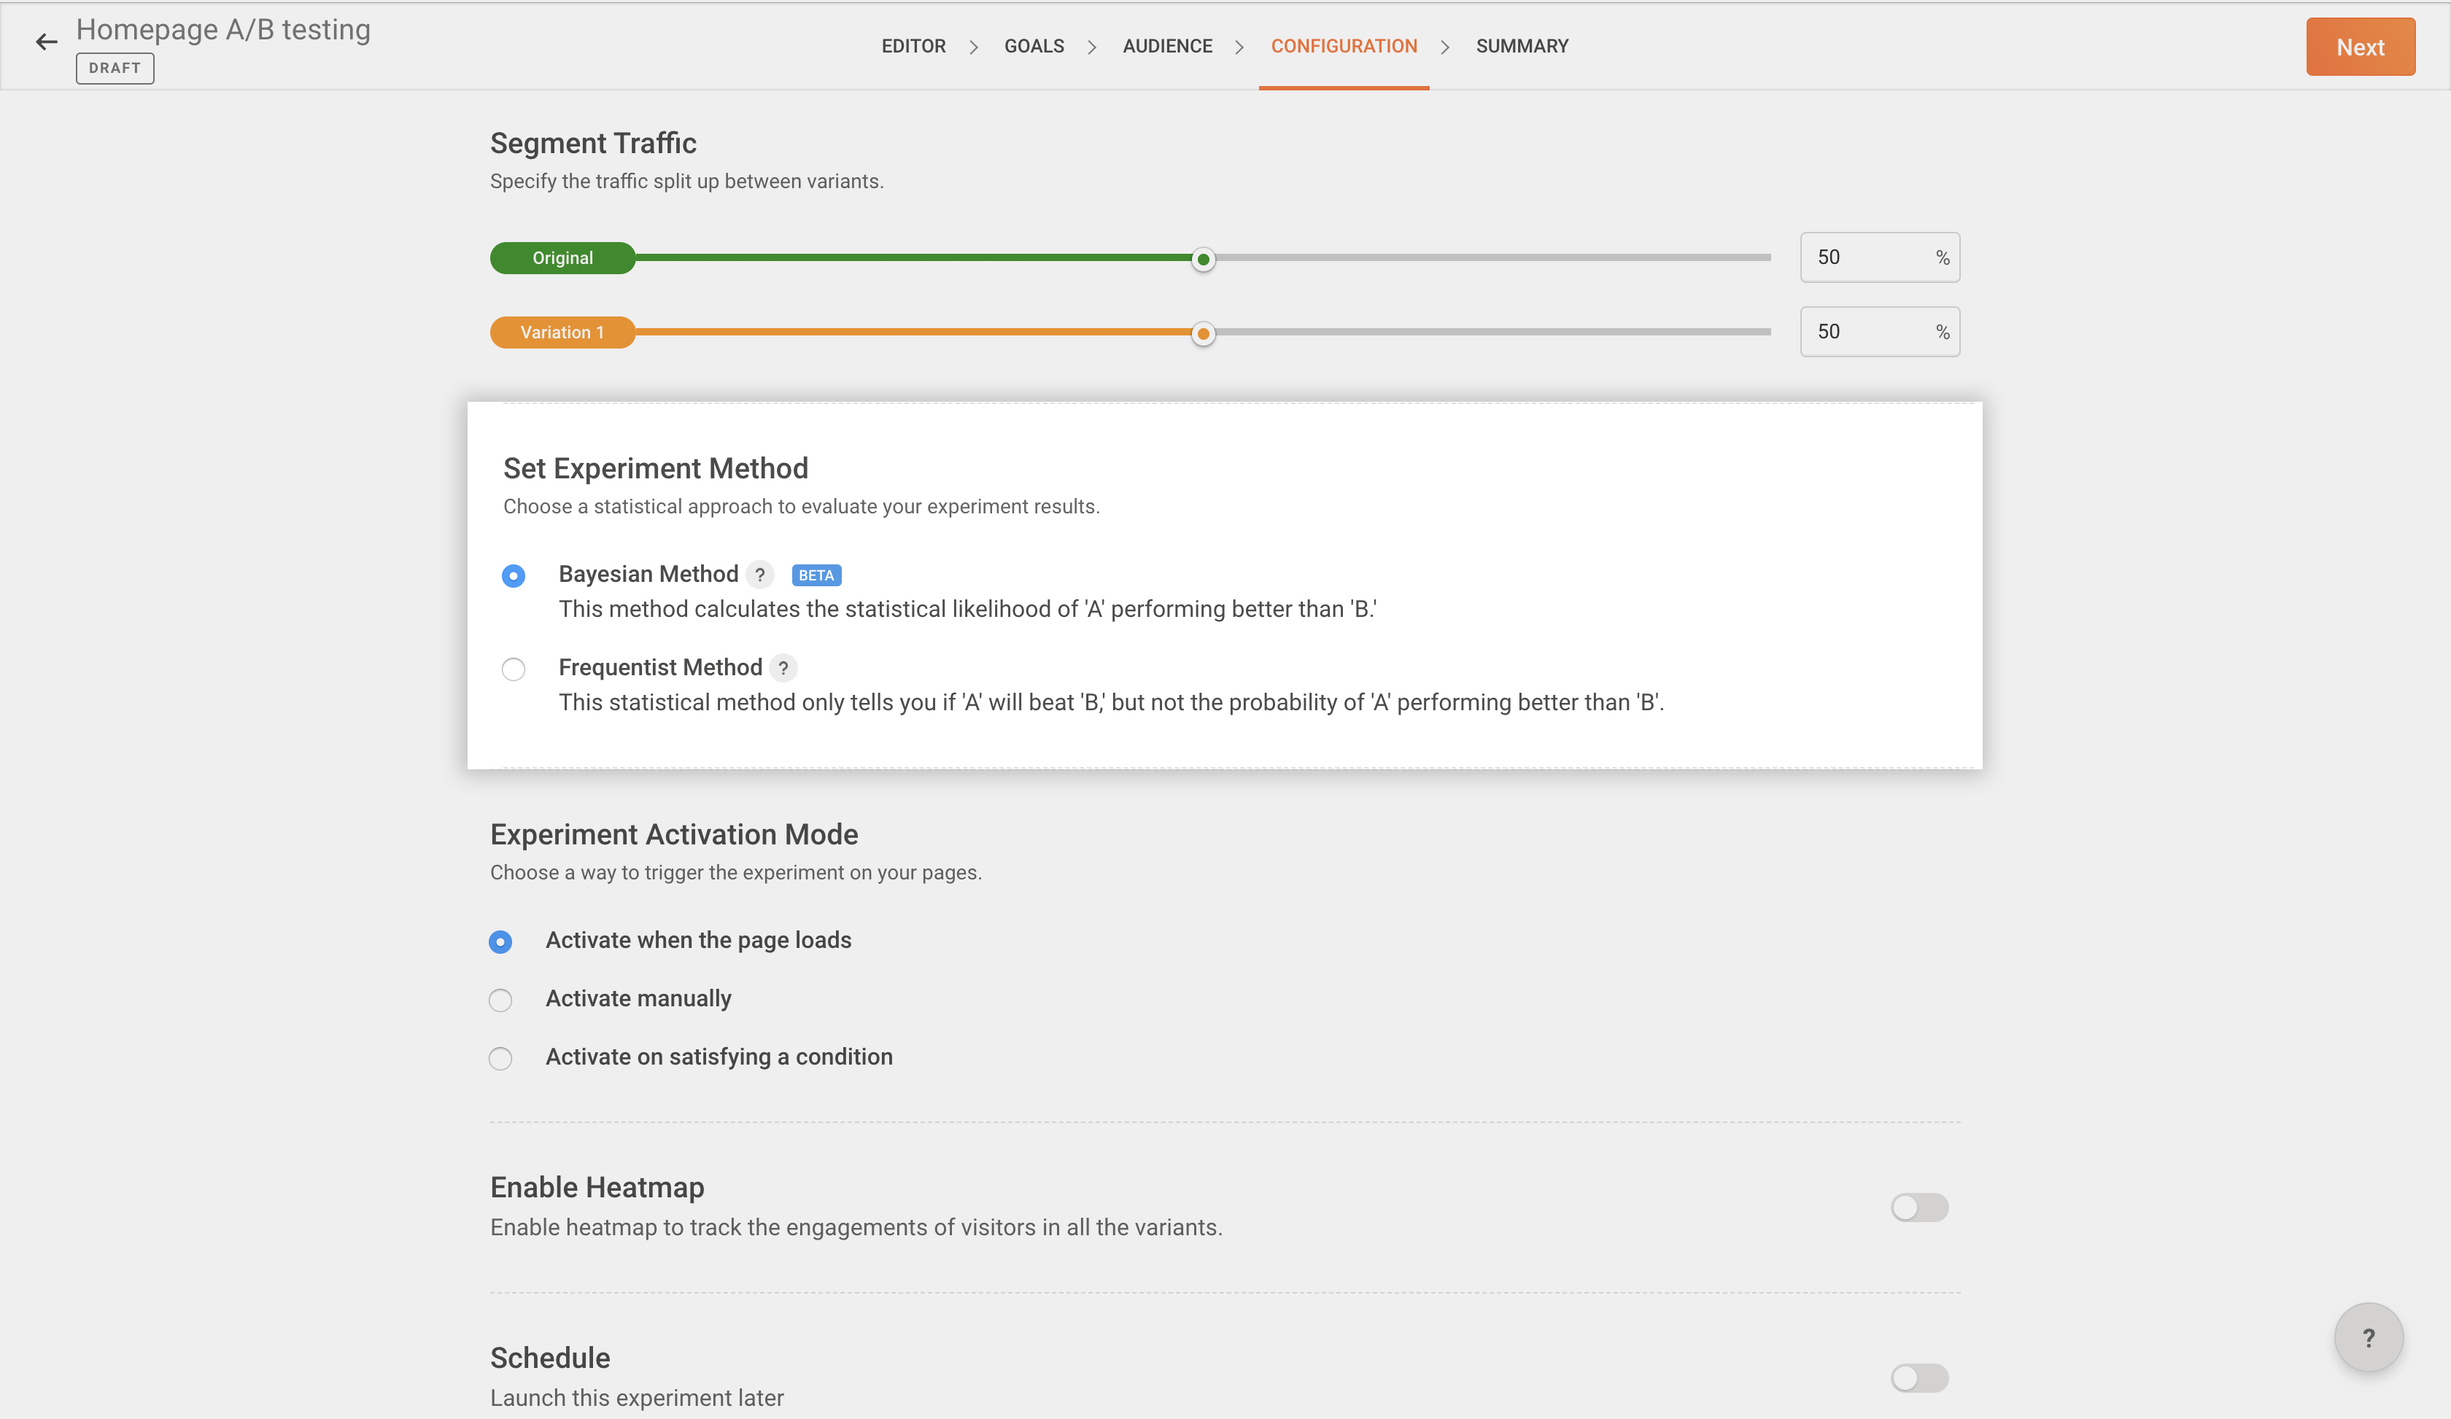Click chevron between Editor and Goals
This screenshot has height=1419, width=2451.
(x=974, y=47)
